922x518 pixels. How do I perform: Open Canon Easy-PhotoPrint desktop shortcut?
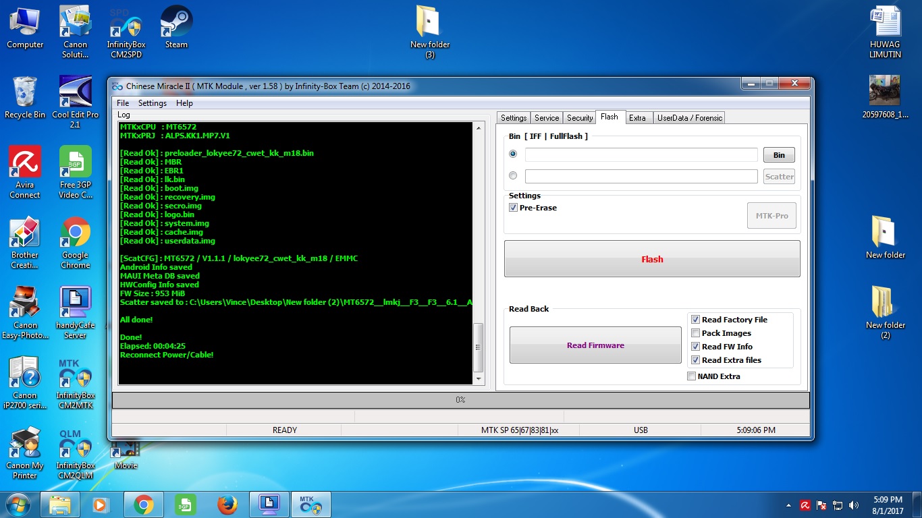[25, 312]
